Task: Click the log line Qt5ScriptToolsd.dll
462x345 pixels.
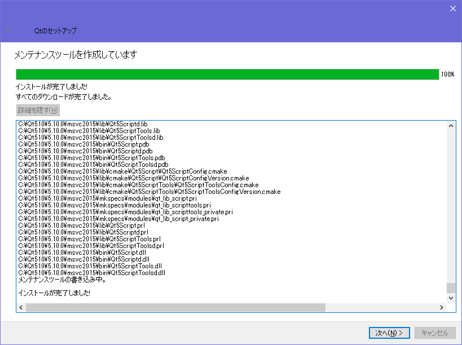Action: click(x=91, y=273)
